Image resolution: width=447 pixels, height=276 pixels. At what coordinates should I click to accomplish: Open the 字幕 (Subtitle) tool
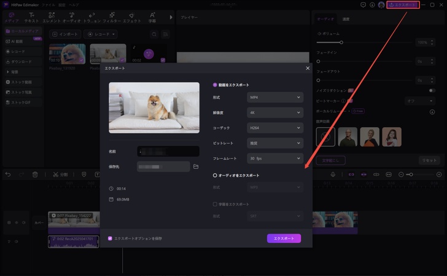[x=152, y=17]
